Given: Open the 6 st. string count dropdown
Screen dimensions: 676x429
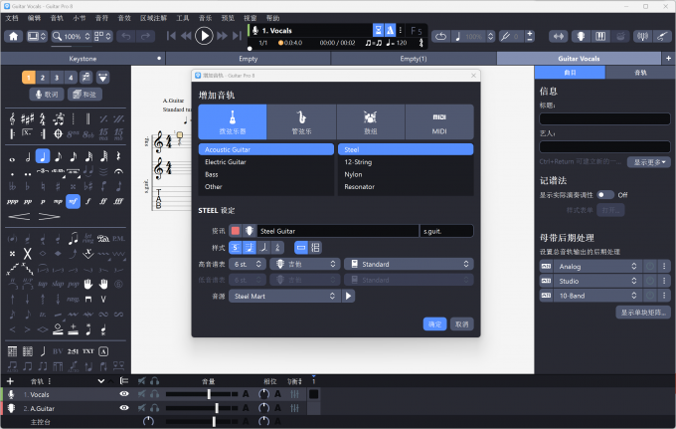Looking at the screenshot, I should 248,264.
